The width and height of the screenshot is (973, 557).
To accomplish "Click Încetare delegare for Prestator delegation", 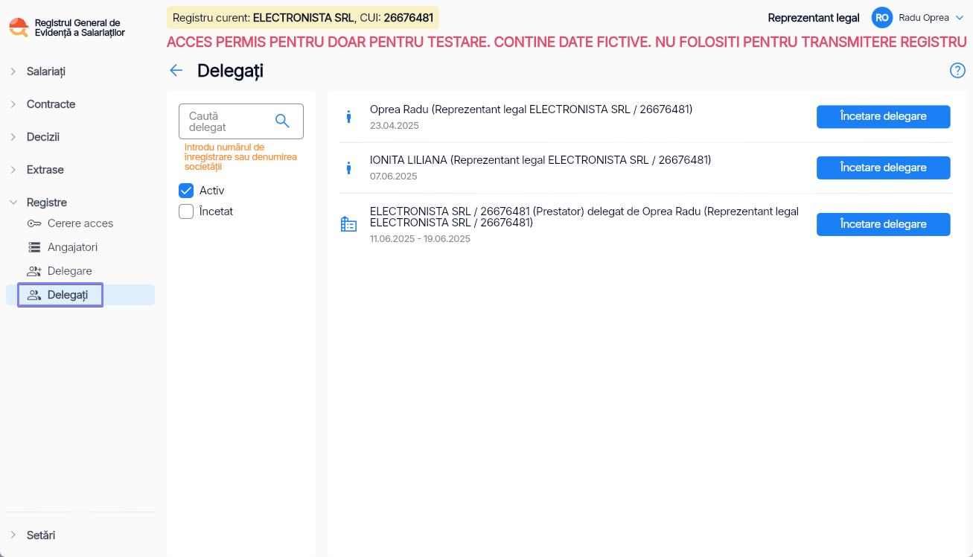I will 883,224.
